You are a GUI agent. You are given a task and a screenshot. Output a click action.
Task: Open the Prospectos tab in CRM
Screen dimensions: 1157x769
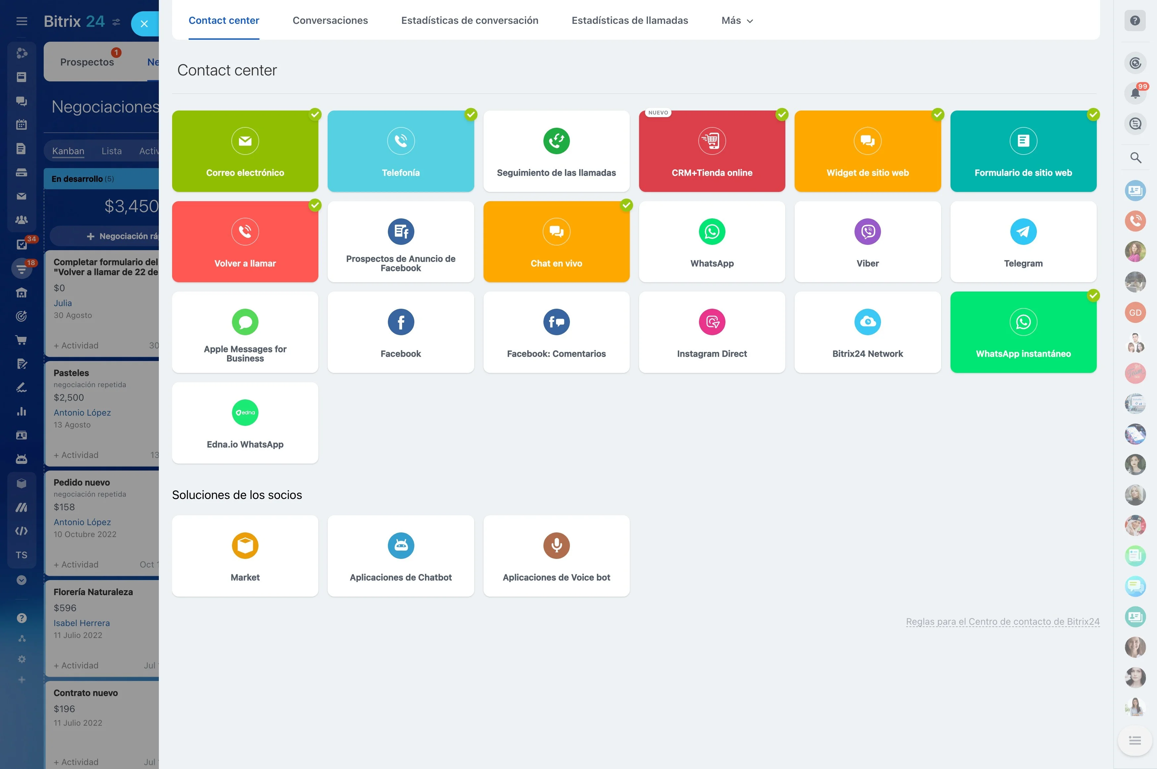[x=87, y=62]
